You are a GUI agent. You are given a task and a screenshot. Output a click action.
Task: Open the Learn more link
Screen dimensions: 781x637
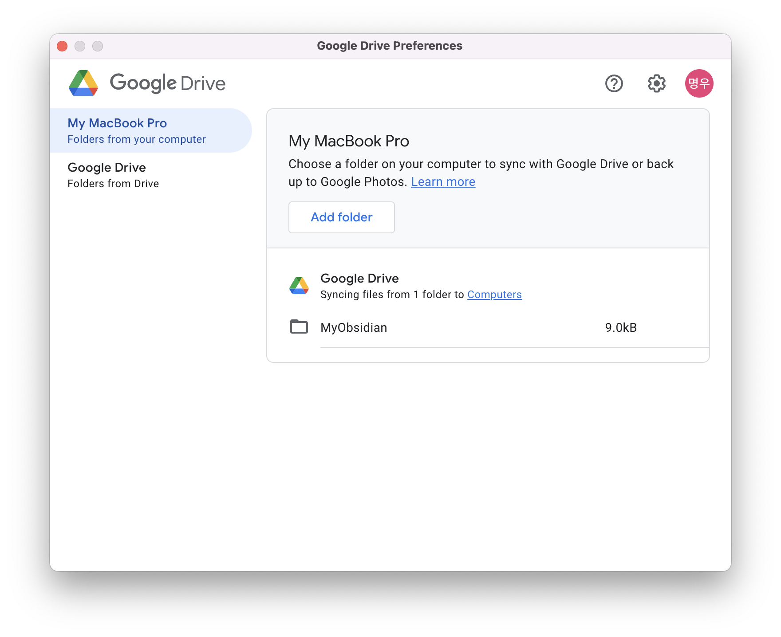[x=443, y=182]
